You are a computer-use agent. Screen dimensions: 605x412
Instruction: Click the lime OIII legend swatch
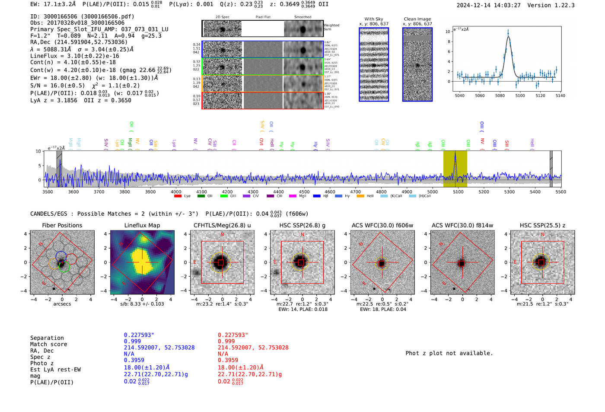tap(224, 196)
